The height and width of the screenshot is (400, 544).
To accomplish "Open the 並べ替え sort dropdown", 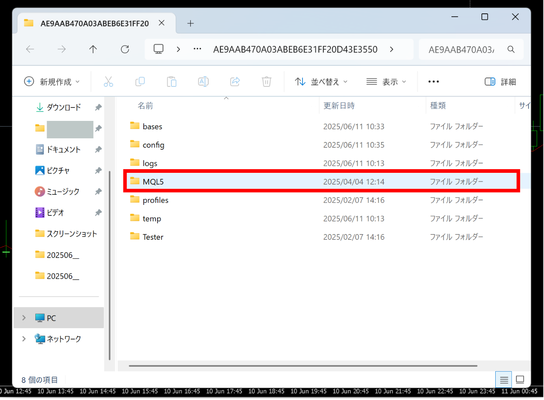I will [321, 82].
